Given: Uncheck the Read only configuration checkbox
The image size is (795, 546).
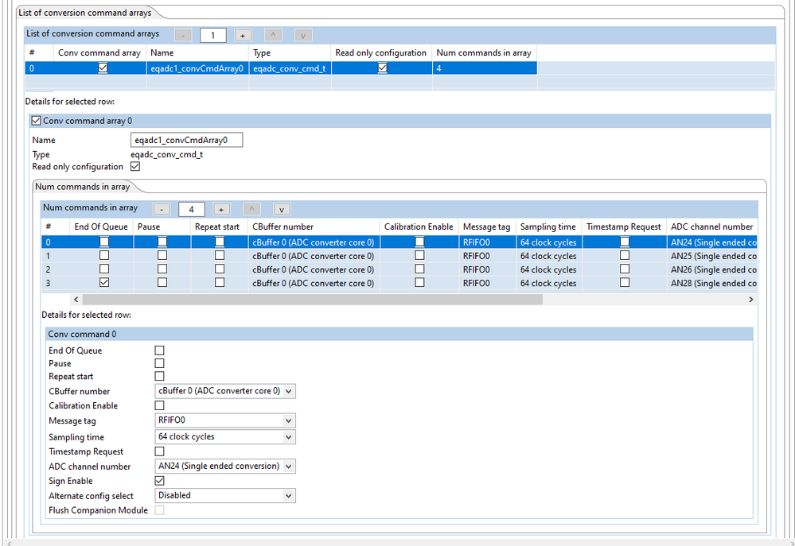Looking at the screenshot, I should point(135,167).
